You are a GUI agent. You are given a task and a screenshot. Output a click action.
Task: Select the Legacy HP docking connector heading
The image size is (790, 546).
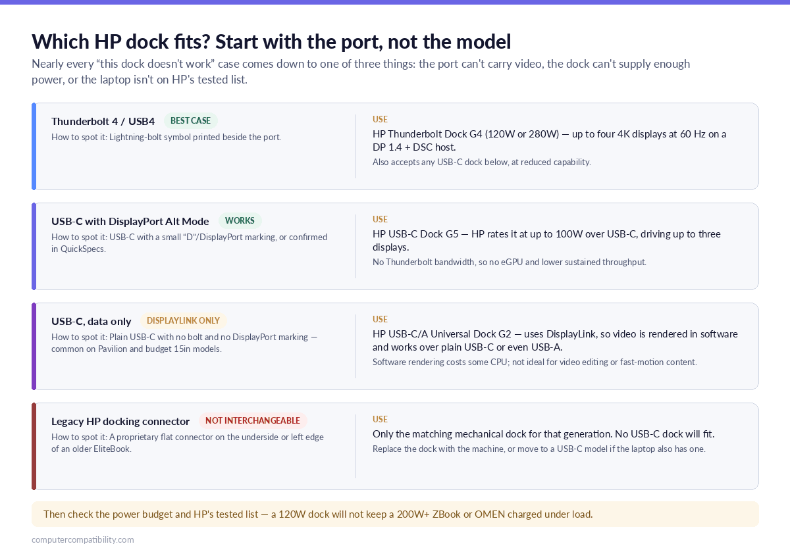120,421
